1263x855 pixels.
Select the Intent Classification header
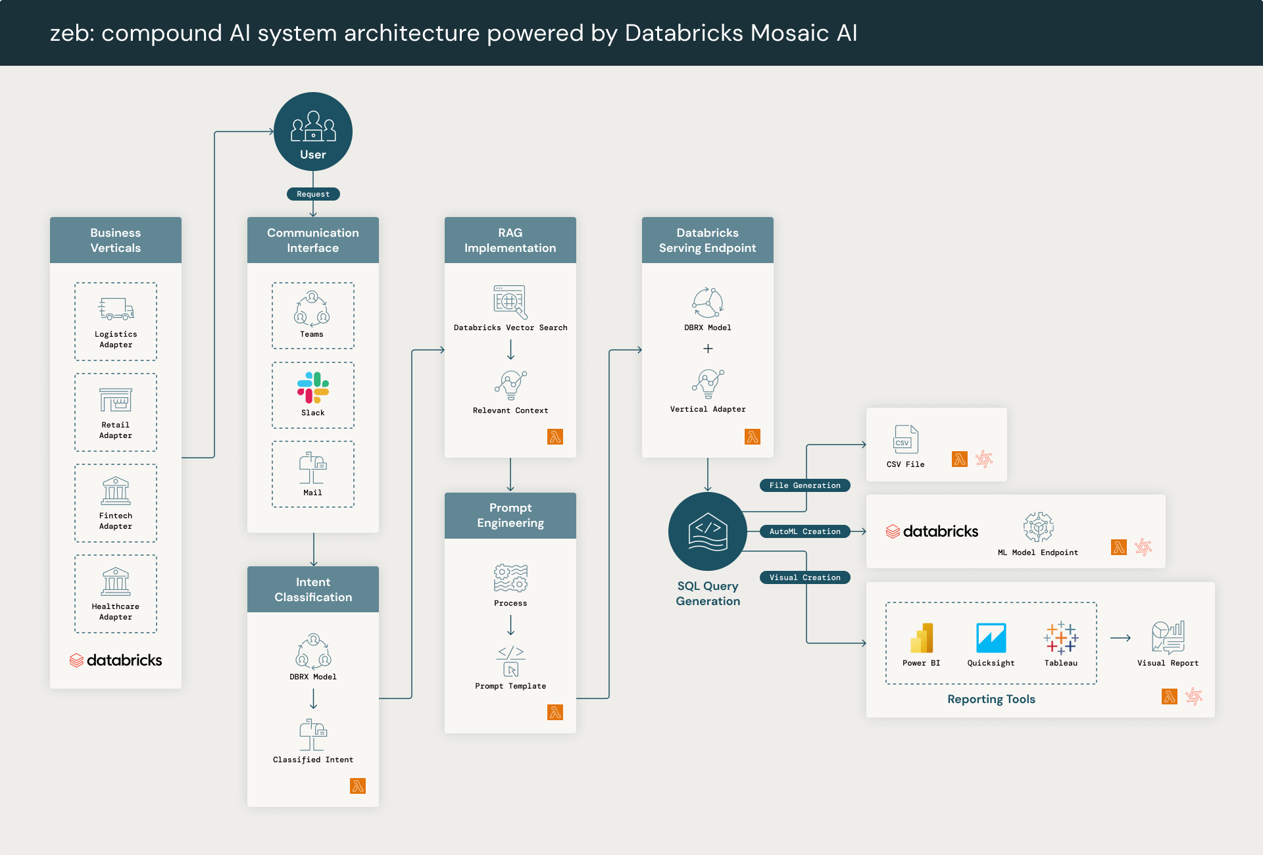tap(313, 590)
